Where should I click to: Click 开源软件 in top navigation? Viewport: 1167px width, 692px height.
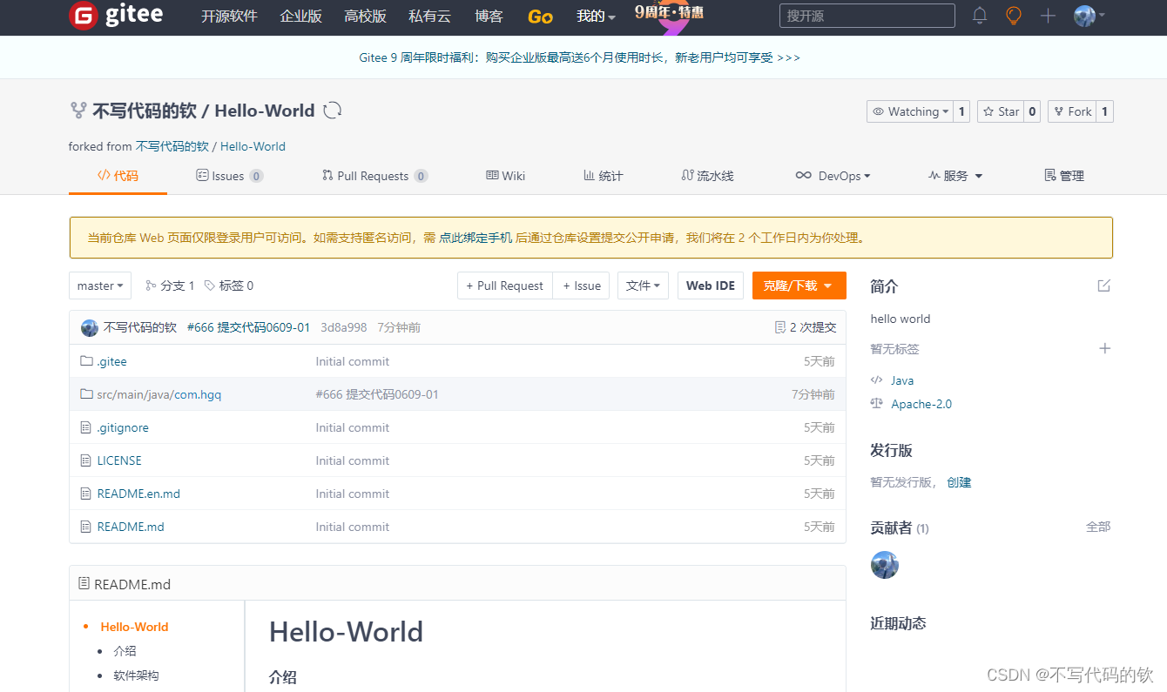pyautogui.click(x=229, y=17)
